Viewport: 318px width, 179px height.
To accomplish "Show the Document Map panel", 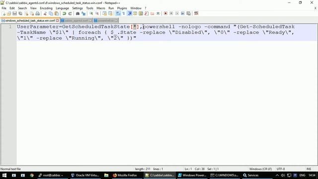I will 141,13.
